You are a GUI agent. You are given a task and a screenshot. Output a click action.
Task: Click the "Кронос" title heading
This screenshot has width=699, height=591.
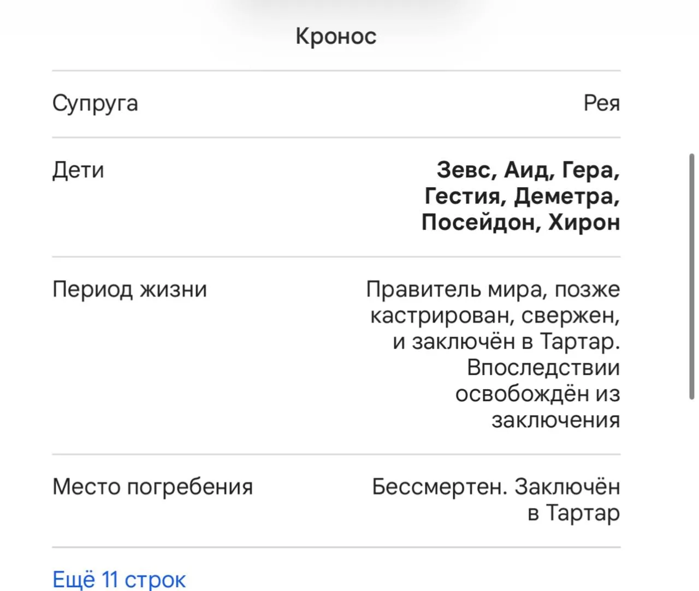click(x=336, y=36)
